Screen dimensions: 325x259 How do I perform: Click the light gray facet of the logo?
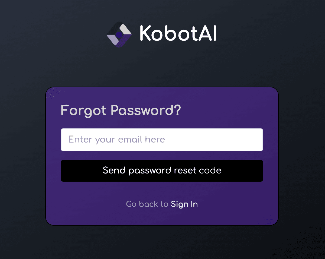click(125, 29)
